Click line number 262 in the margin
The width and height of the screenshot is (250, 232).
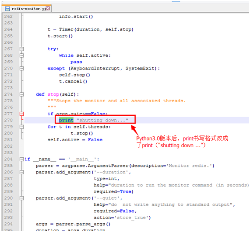point(8,17)
